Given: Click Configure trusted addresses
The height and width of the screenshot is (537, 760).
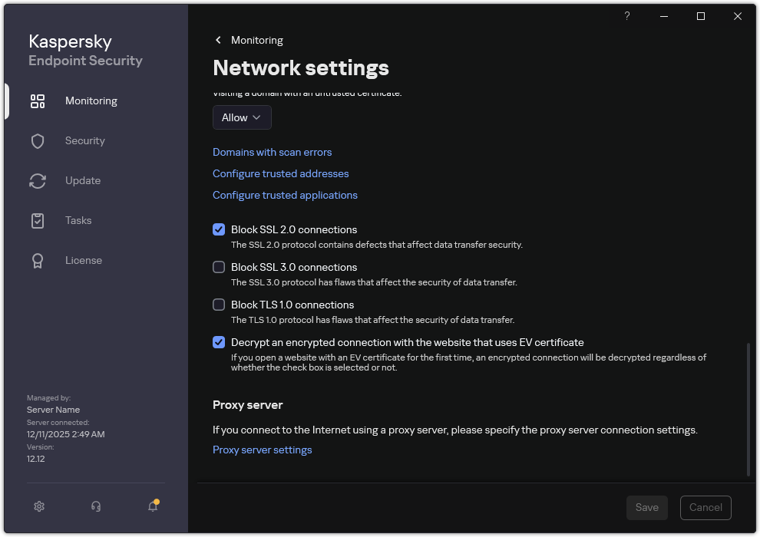Looking at the screenshot, I should 280,173.
